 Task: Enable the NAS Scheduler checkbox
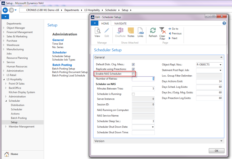pyautogui.click(x=133, y=74)
